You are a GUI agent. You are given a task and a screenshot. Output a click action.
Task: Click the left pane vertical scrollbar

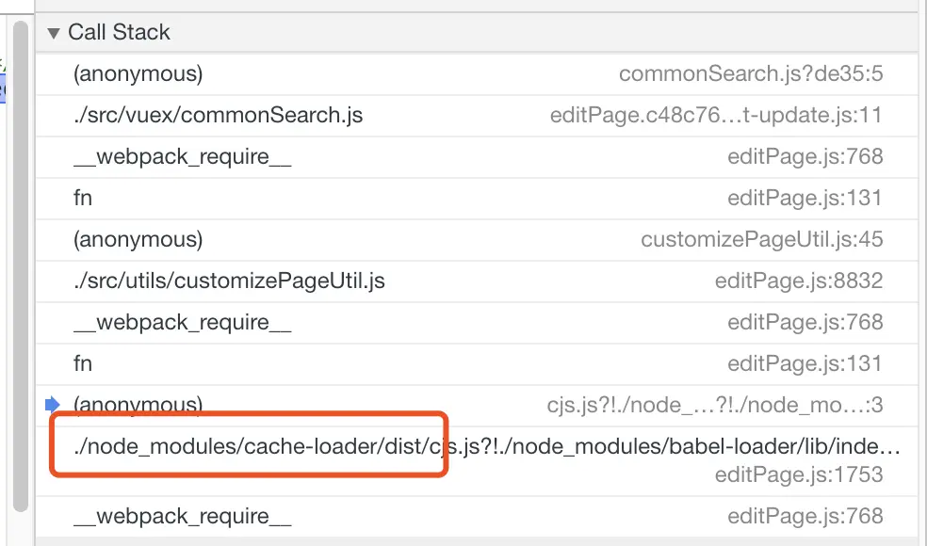21,264
